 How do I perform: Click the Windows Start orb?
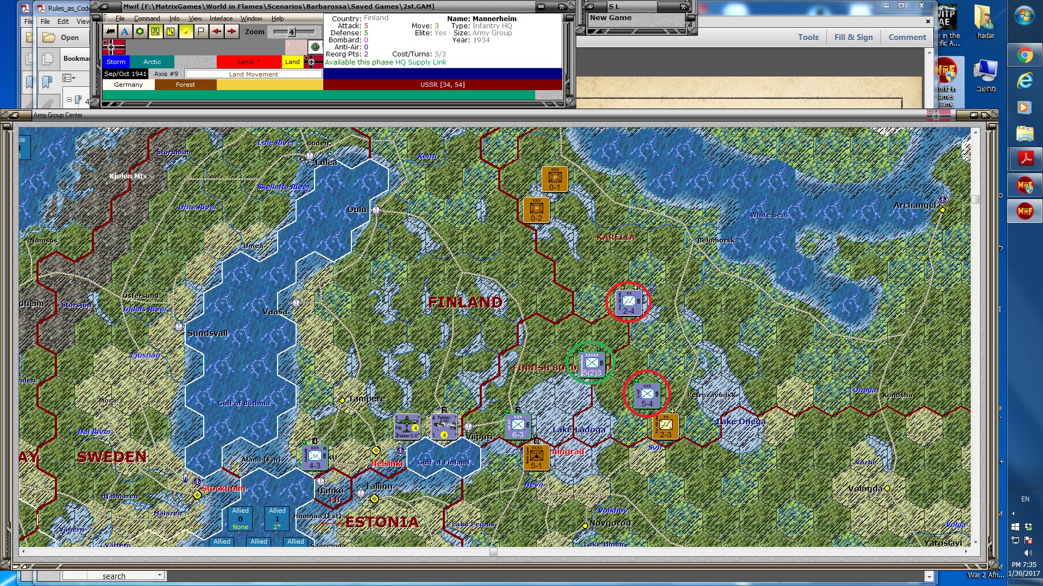1025,16
